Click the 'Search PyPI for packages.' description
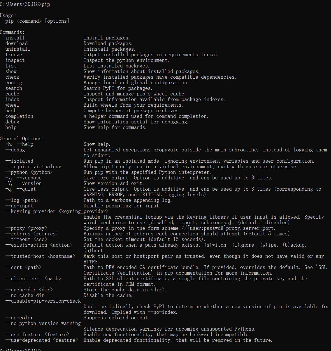 click(x=118, y=88)
